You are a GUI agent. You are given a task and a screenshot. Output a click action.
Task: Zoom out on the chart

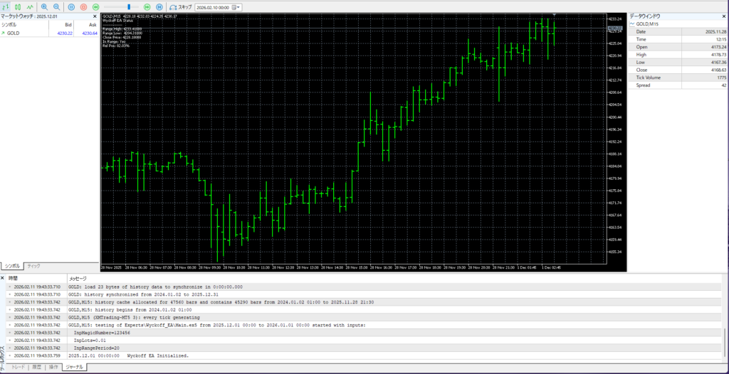click(56, 6)
